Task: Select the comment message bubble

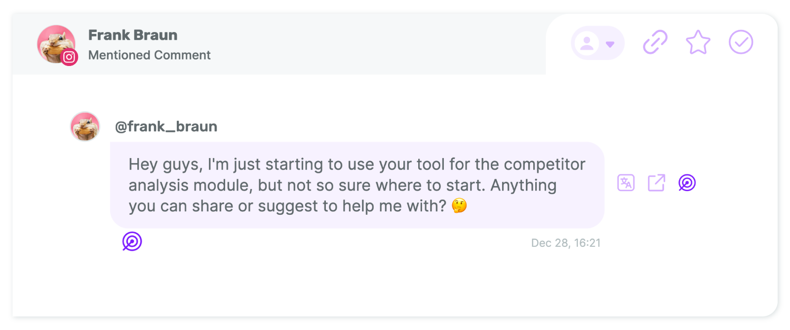Action: (x=357, y=185)
